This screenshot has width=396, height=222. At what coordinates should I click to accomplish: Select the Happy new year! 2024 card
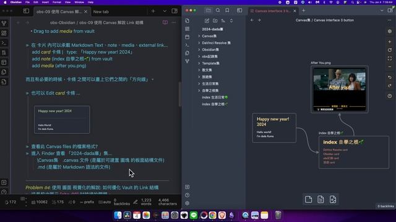274,128
